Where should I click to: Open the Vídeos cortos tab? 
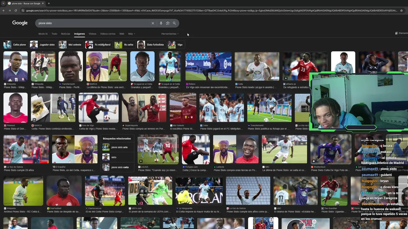tap(108, 34)
